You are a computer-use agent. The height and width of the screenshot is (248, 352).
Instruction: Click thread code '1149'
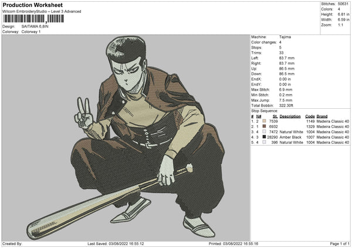coord(310,121)
